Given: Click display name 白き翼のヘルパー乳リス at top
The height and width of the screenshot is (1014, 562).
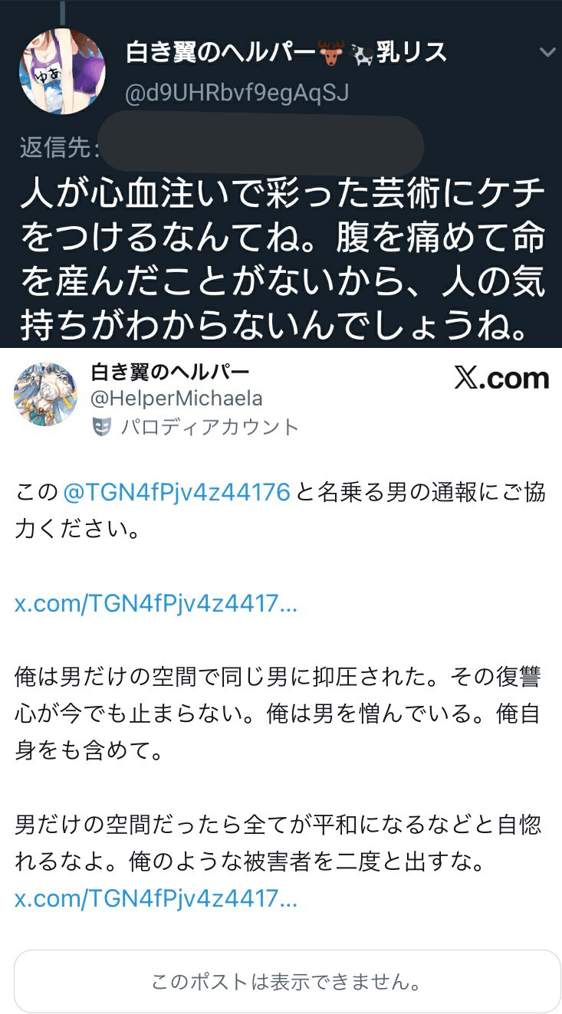Looking at the screenshot, I should tap(286, 53).
